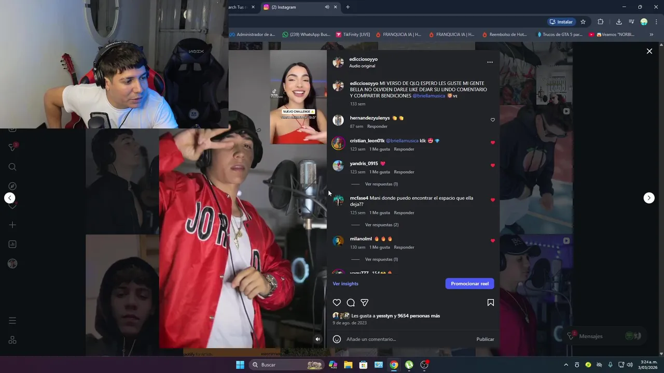Open volume control in system tray
The width and height of the screenshot is (664, 373).
(x=629, y=365)
